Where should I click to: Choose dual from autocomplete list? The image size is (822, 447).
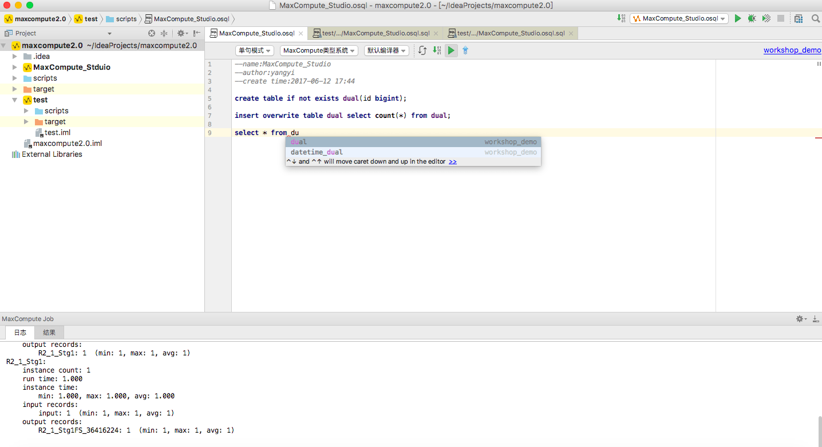point(413,142)
